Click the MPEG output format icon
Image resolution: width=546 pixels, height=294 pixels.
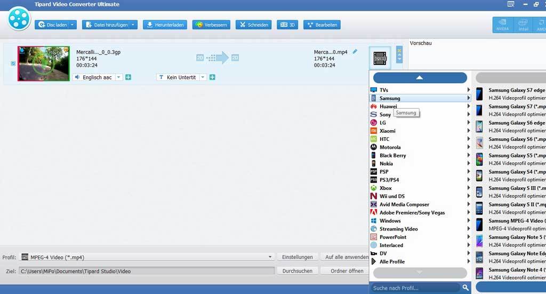(x=380, y=58)
